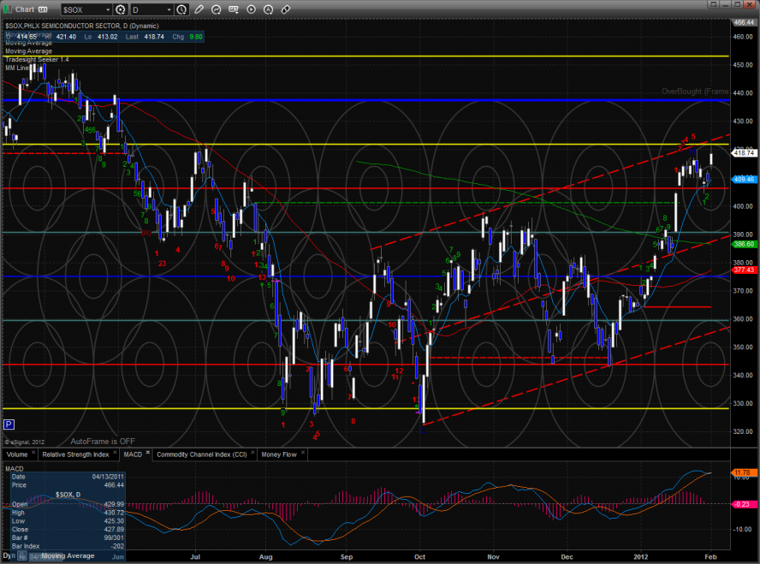This screenshot has height=564, width=760.
Task: Click the Last price 418.74 value
Action: (x=154, y=37)
